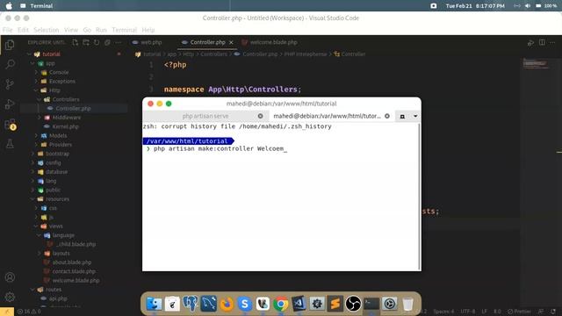This screenshot has height=316, width=562.
Task: Launch MySQL Workbench from the dock
Action: 209,304
